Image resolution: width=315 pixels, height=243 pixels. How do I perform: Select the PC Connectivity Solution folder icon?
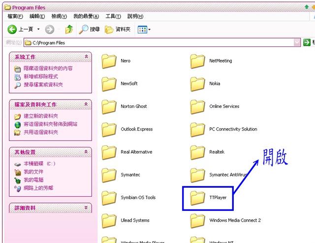(x=197, y=129)
